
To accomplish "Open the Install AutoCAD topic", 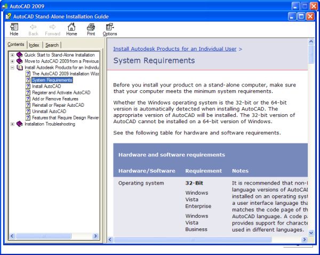I will coord(46,86).
